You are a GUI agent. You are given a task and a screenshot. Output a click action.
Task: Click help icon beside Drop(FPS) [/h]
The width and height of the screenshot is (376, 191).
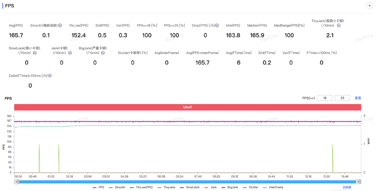tap(217, 26)
